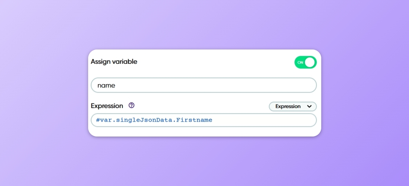Image resolution: width=409 pixels, height=186 pixels.
Task: Click blank space between Assign variable and toggle
Action: coord(216,62)
